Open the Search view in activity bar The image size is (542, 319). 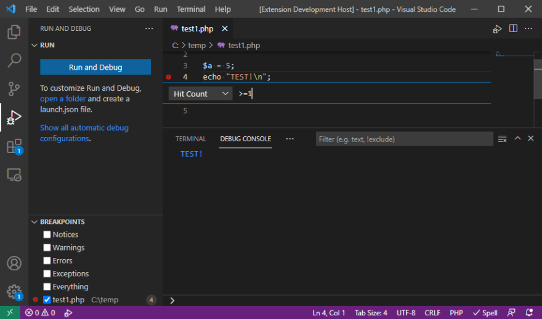[x=14, y=60]
